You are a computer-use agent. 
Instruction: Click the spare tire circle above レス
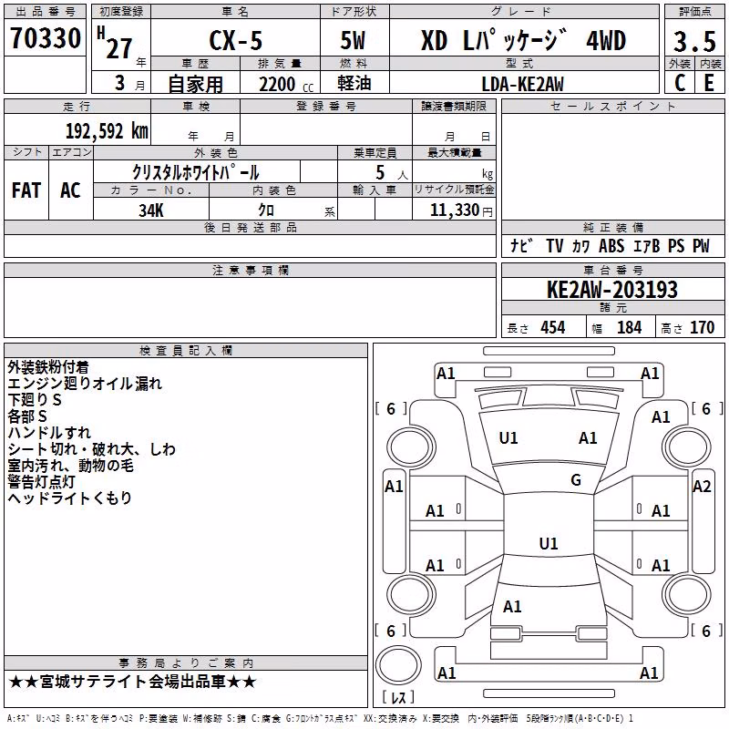(398, 664)
